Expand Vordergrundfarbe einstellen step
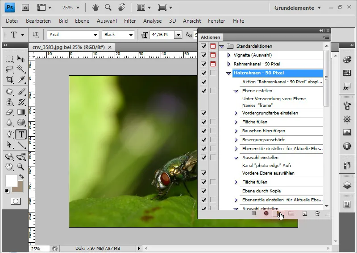357x253 pixels. [236, 113]
